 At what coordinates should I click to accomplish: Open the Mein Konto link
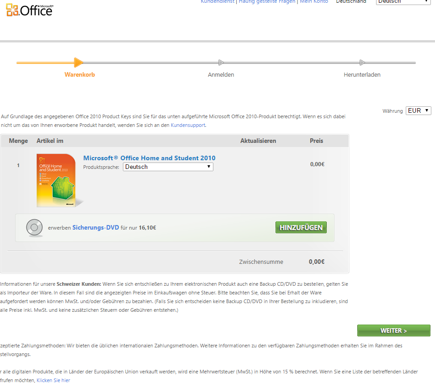(x=314, y=2)
